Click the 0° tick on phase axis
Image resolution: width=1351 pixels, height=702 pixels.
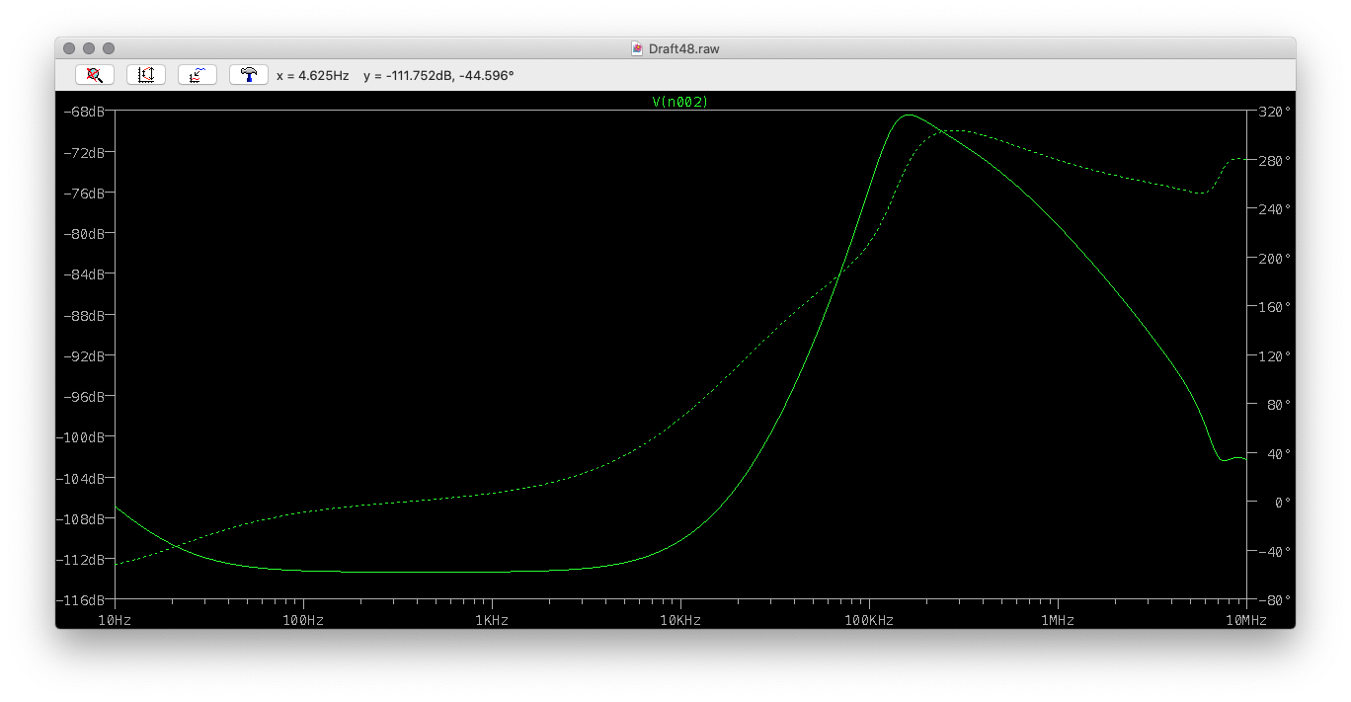(x=1282, y=503)
